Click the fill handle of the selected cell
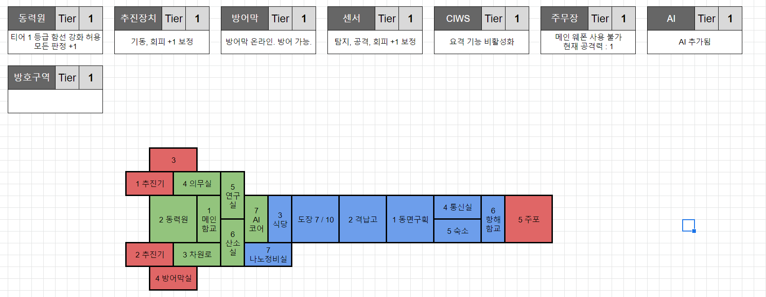Screen dimensions: 766x297 click(694, 231)
